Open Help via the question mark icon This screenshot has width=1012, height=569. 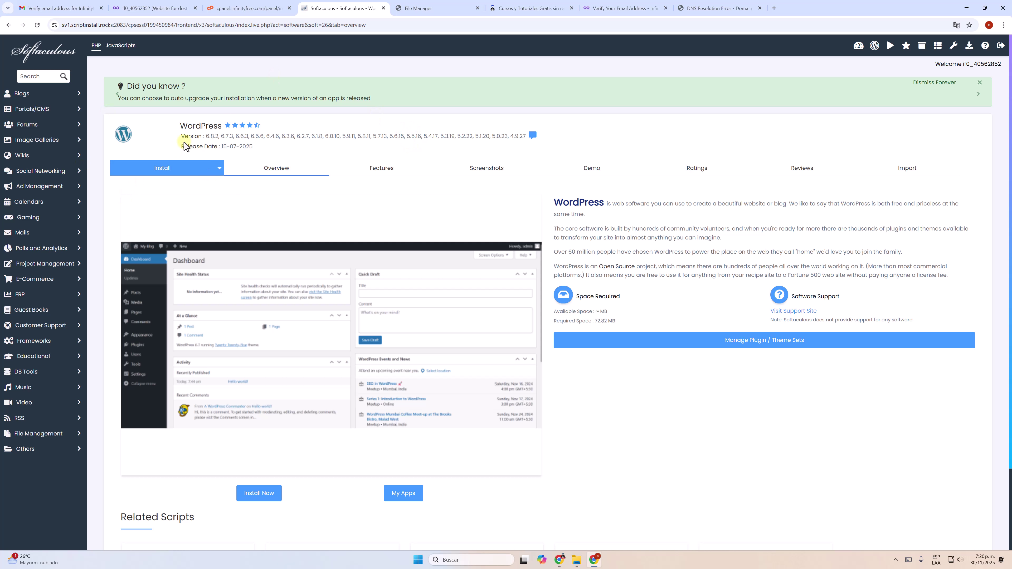tap(985, 45)
